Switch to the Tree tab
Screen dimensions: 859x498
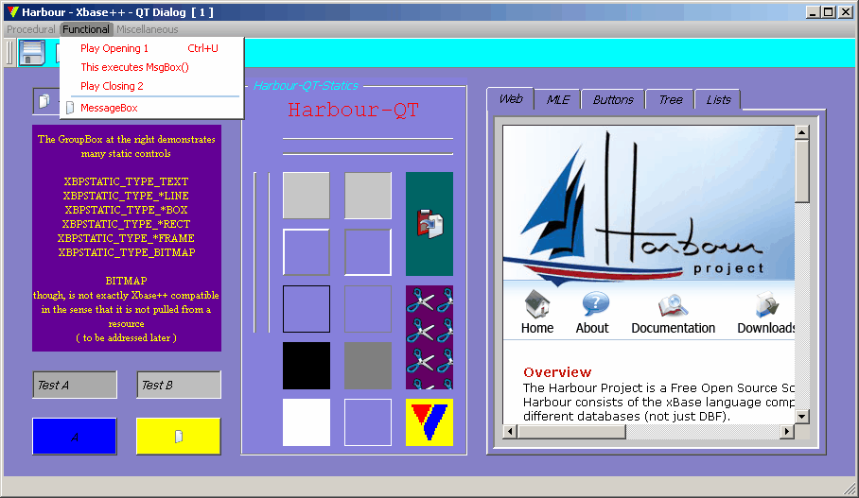670,99
